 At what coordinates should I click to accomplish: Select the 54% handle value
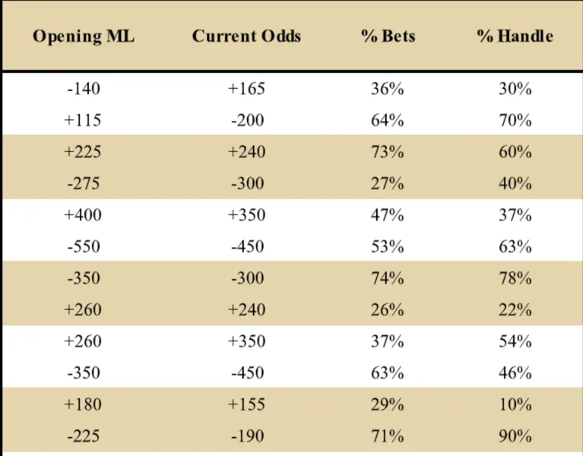click(x=515, y=341)
